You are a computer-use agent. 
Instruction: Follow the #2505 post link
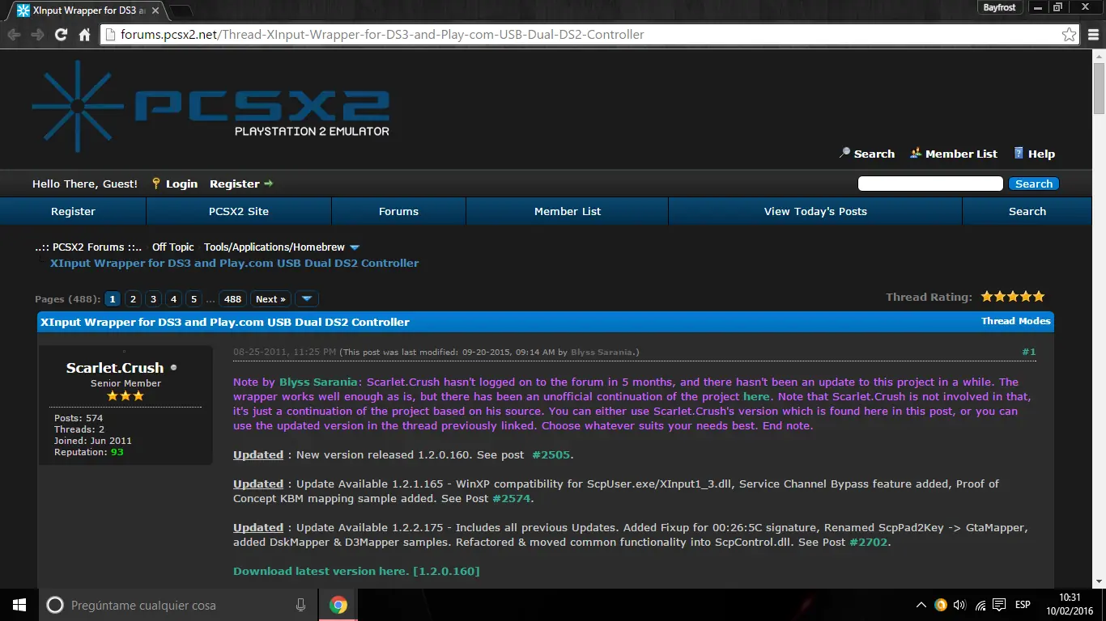[551, 455]
